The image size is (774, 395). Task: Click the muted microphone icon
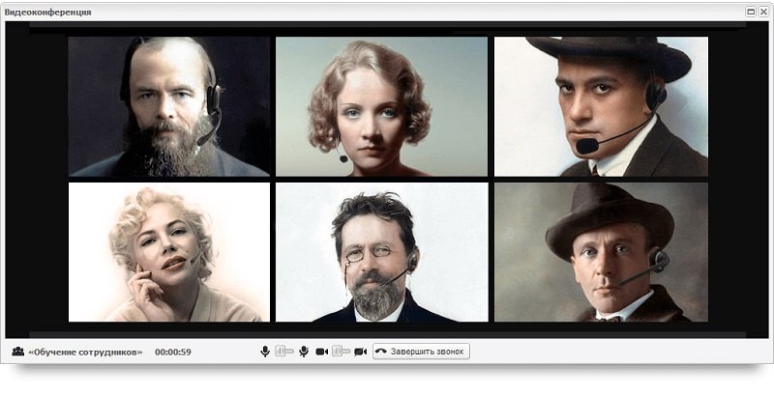click(304, 352)
